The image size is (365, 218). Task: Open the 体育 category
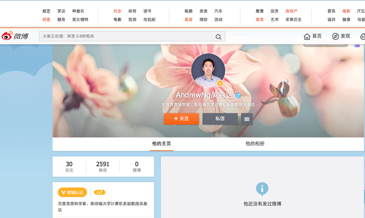tap(132, 11)
